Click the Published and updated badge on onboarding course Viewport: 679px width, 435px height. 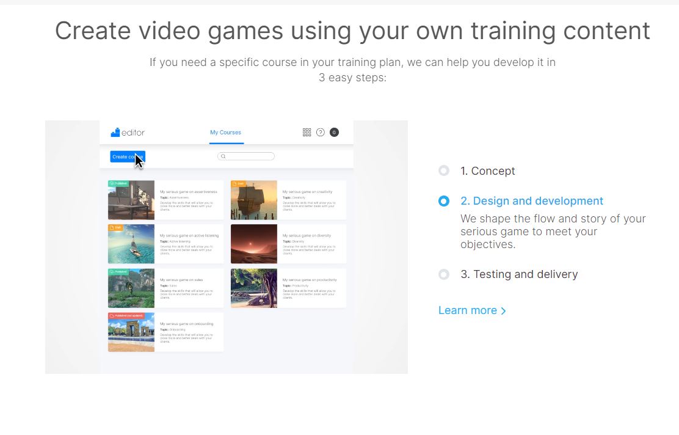point(126,314)
